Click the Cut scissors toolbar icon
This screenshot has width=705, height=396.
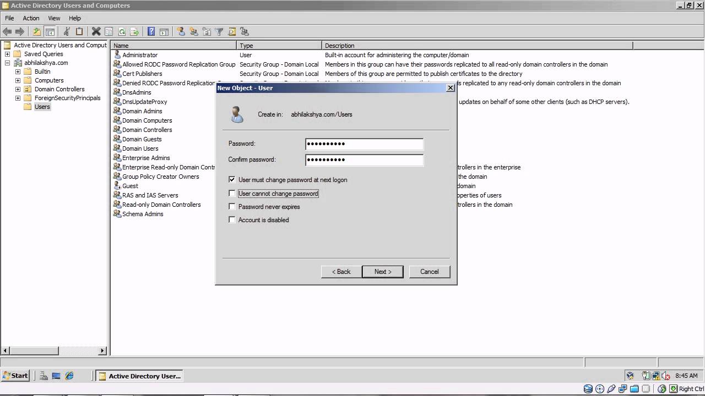tap(67, 32)
